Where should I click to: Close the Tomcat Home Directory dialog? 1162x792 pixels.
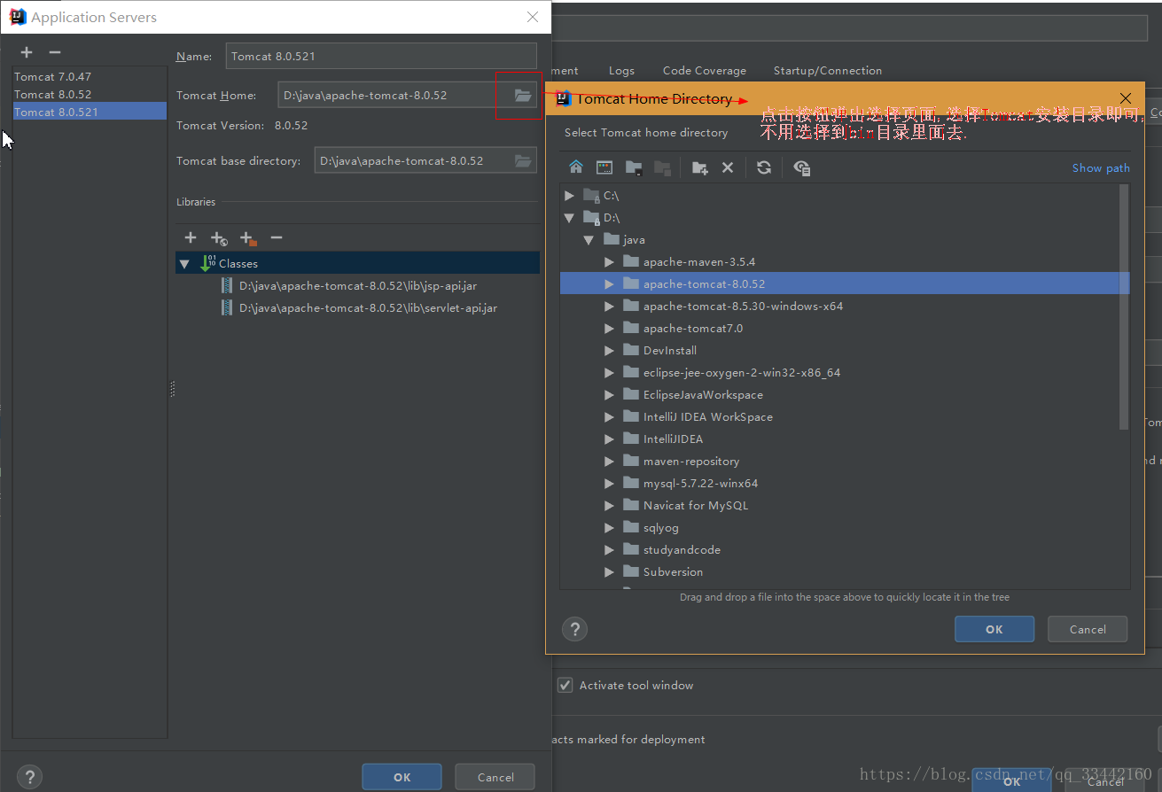[x=1126, y=97]
